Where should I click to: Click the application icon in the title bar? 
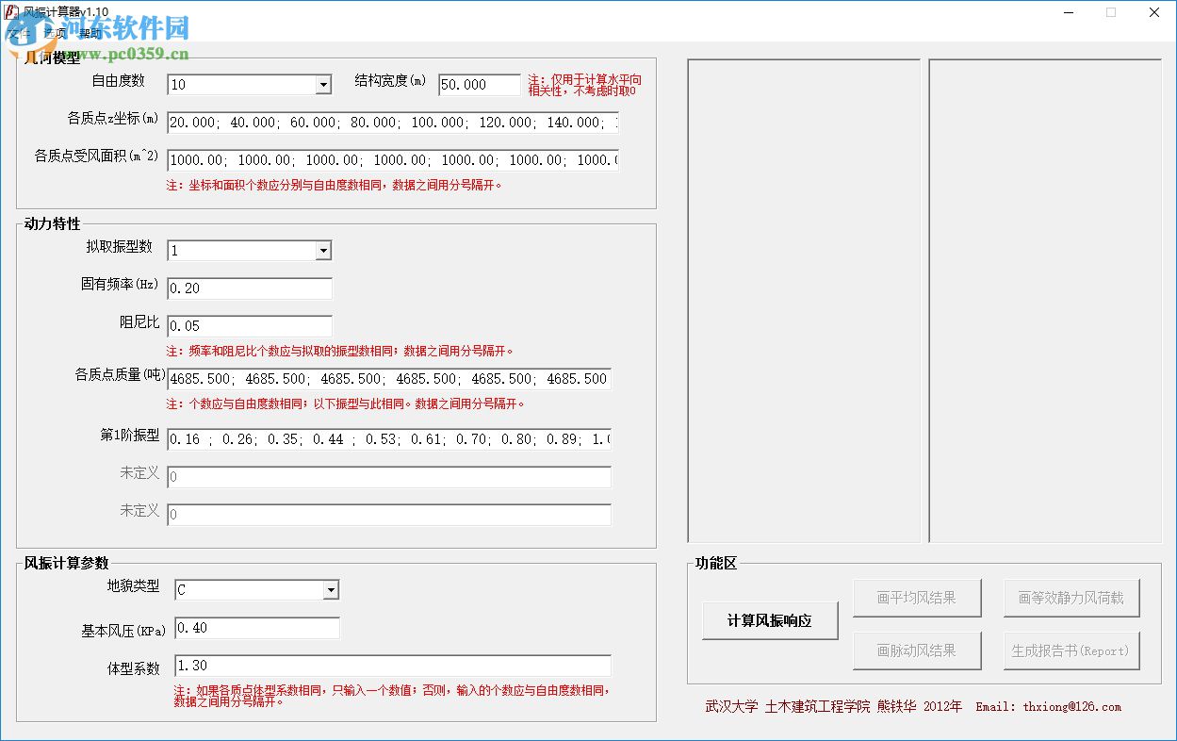coord(11,11)
